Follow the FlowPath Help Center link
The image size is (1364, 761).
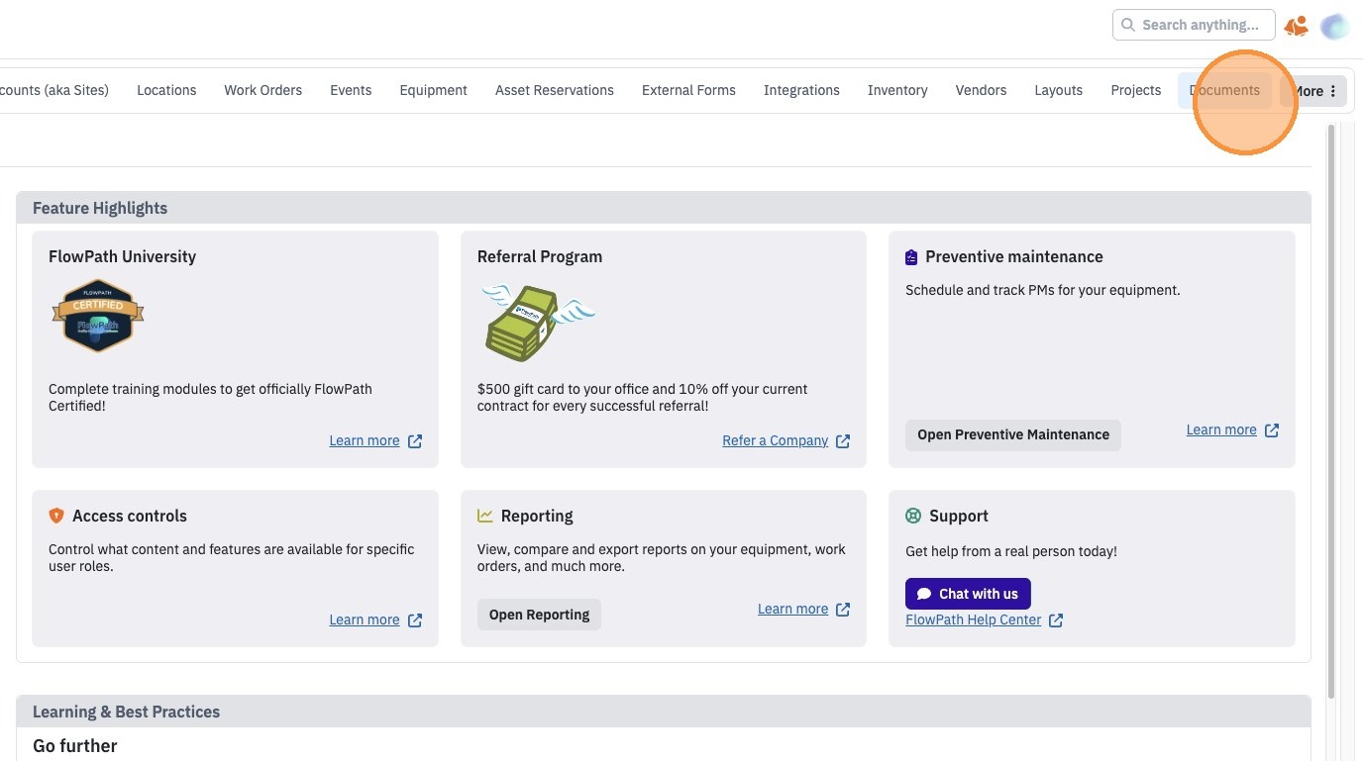coord(973,620)
